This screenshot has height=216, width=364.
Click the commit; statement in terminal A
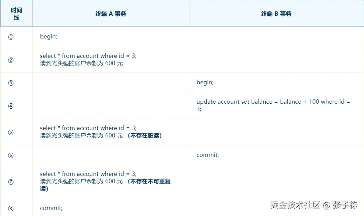click(51, 208)
